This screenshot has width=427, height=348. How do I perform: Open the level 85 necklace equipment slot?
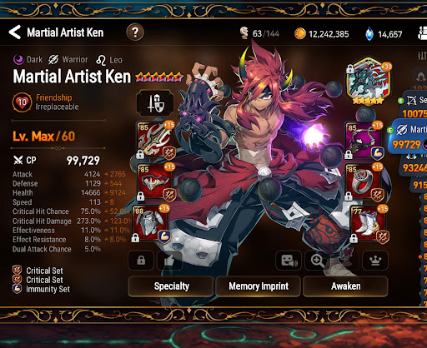364,140
